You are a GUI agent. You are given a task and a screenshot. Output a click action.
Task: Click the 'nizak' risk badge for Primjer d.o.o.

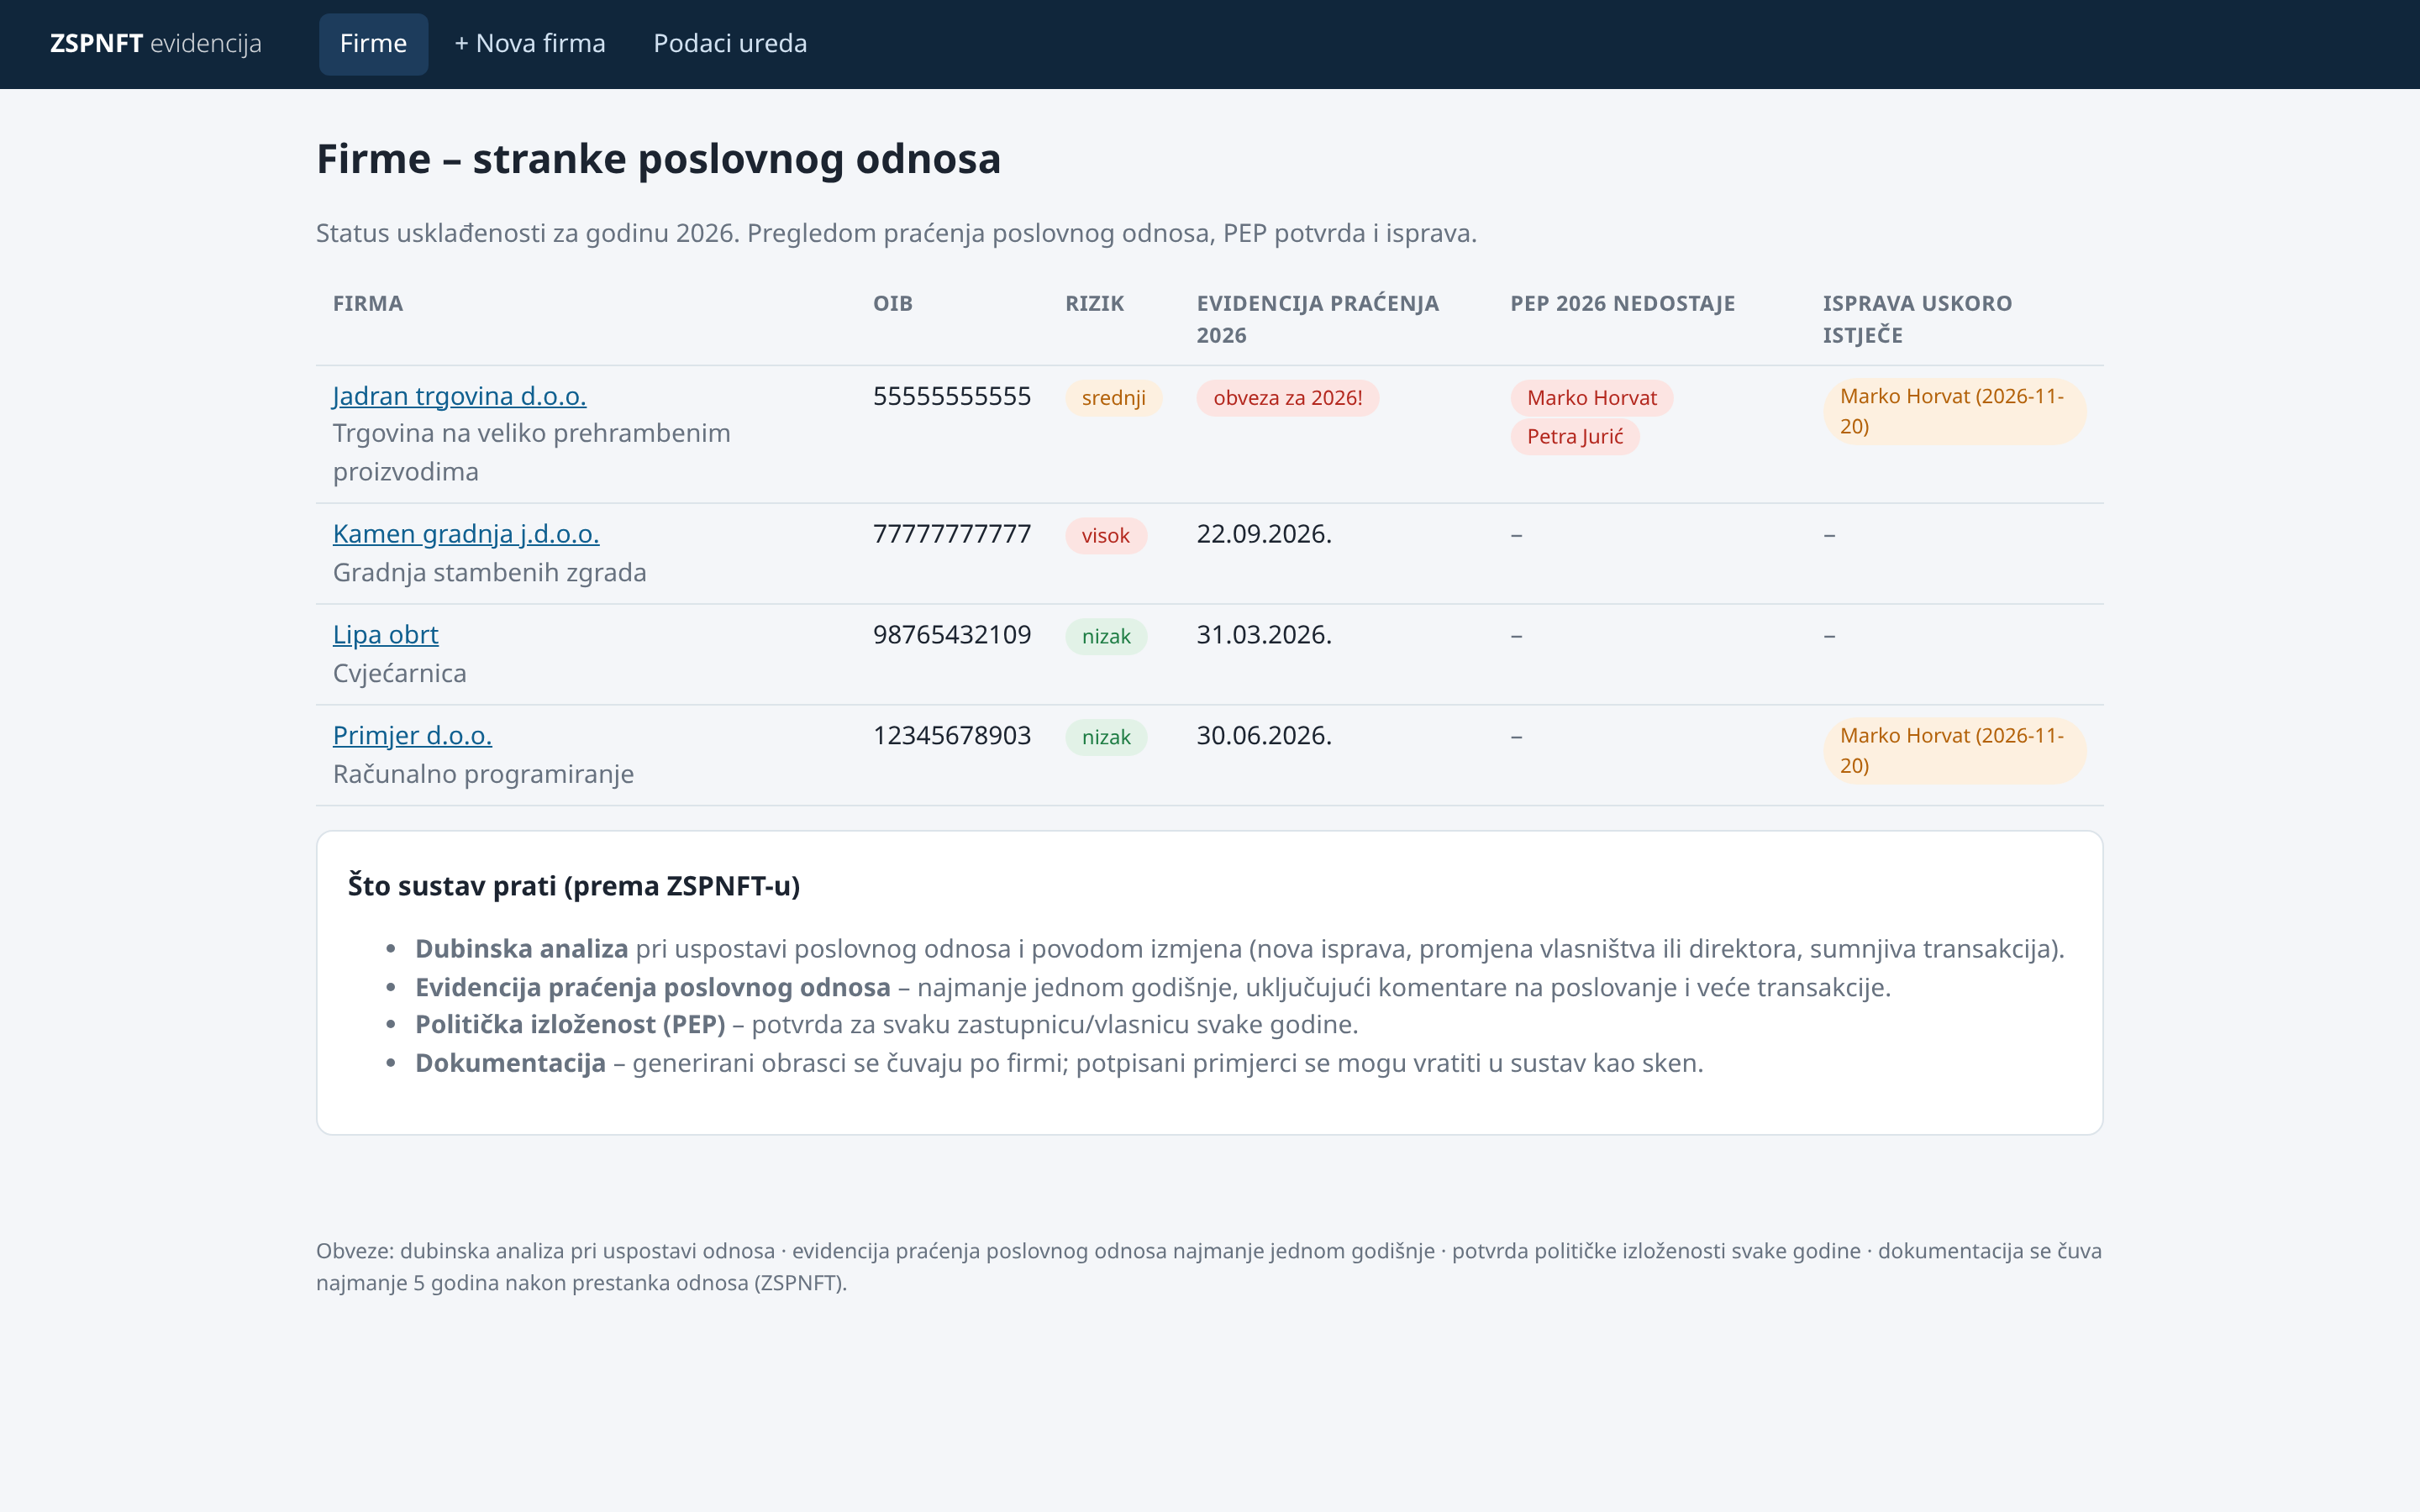1106,738
